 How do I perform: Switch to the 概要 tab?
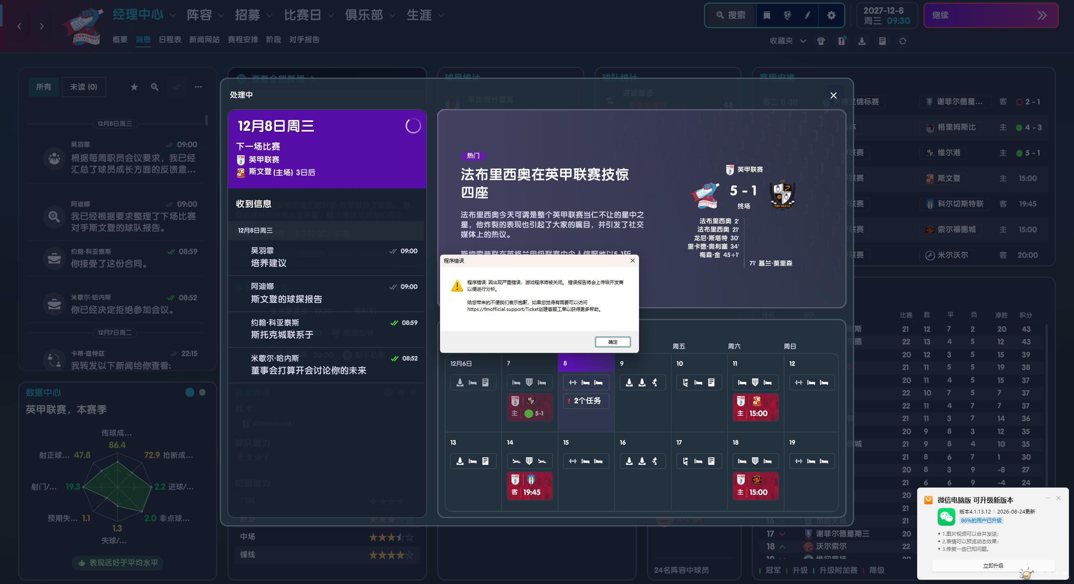click(x=120, y=39)
